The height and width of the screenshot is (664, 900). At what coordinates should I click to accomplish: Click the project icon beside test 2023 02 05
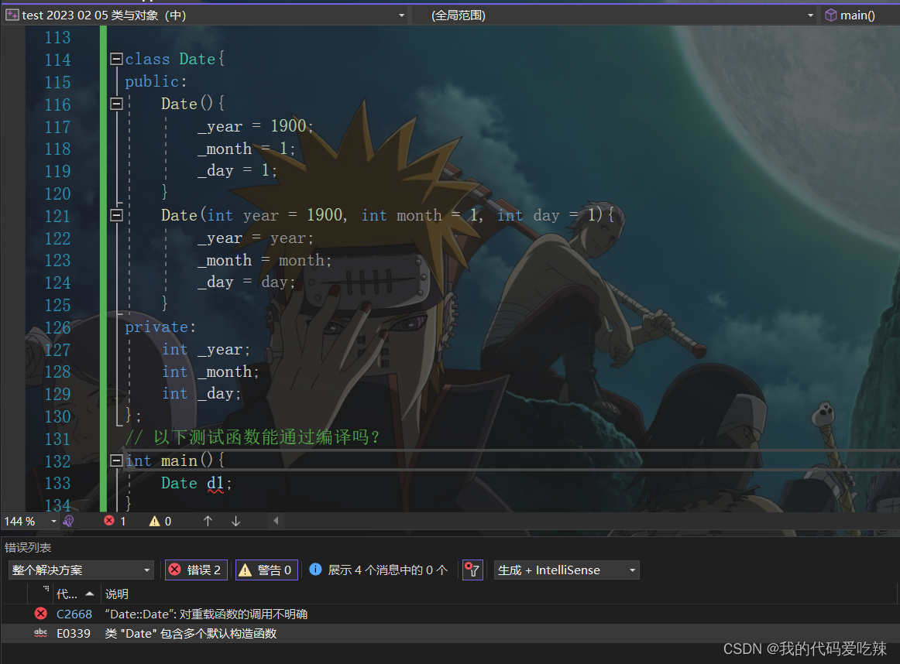pyautogui.click(x=12, y=15)
